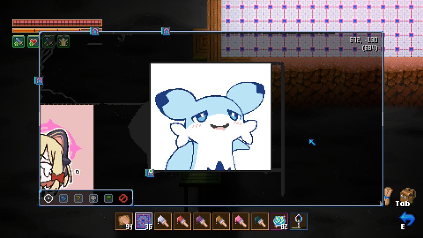Toggle the skull death marker filter
The image size is (423, 238).
click(x=93, y=199)
